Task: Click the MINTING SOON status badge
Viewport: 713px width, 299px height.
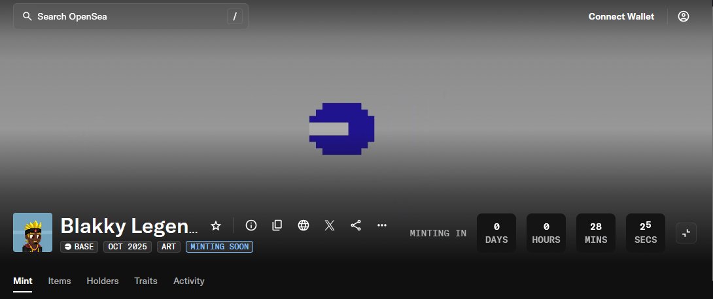Action: [220, 247]
